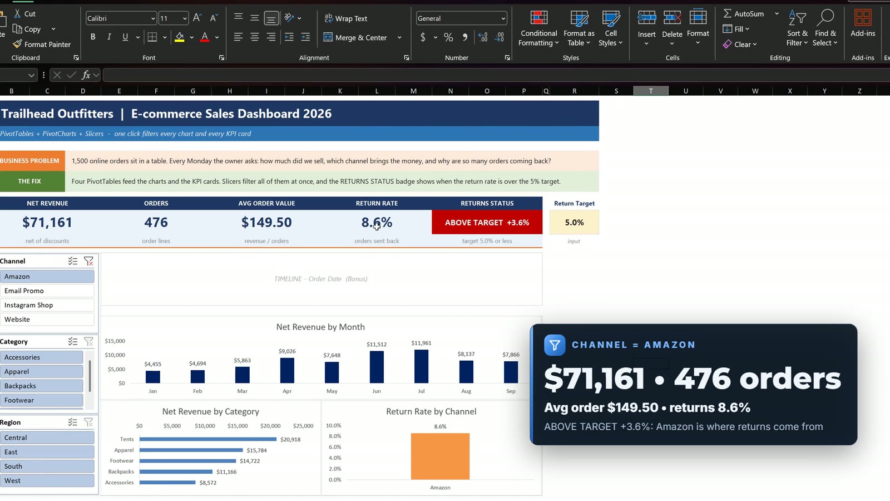890x501 pixels.
Task: Click Fill button in Editing group
Action: 736,29
